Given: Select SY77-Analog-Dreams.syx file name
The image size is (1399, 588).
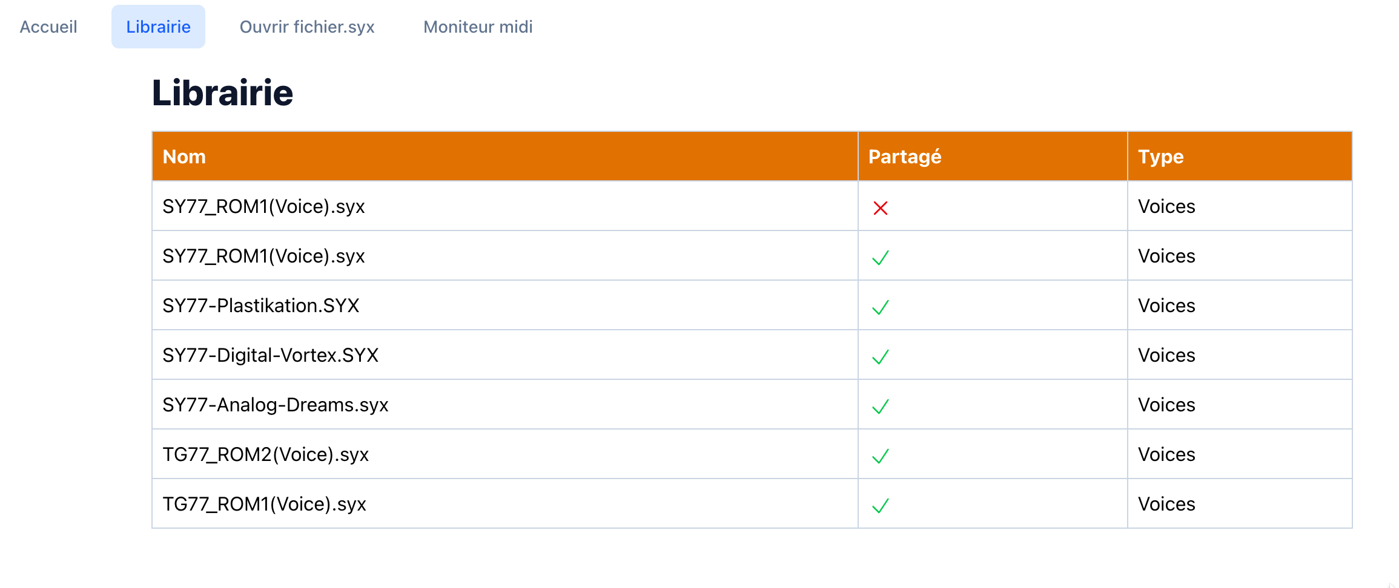Looking at the screenshot, I should [276, 405].
